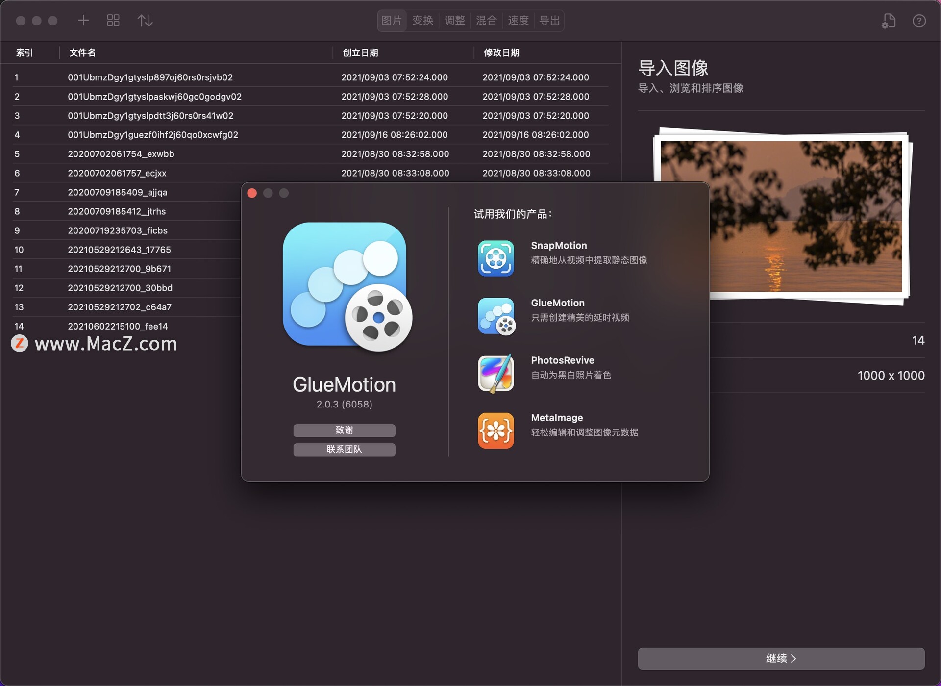Image resolution: width=941 pixels, height=686 pixels.
Task: Click the PhotosRevive app icon
Action: pos(496,373)
